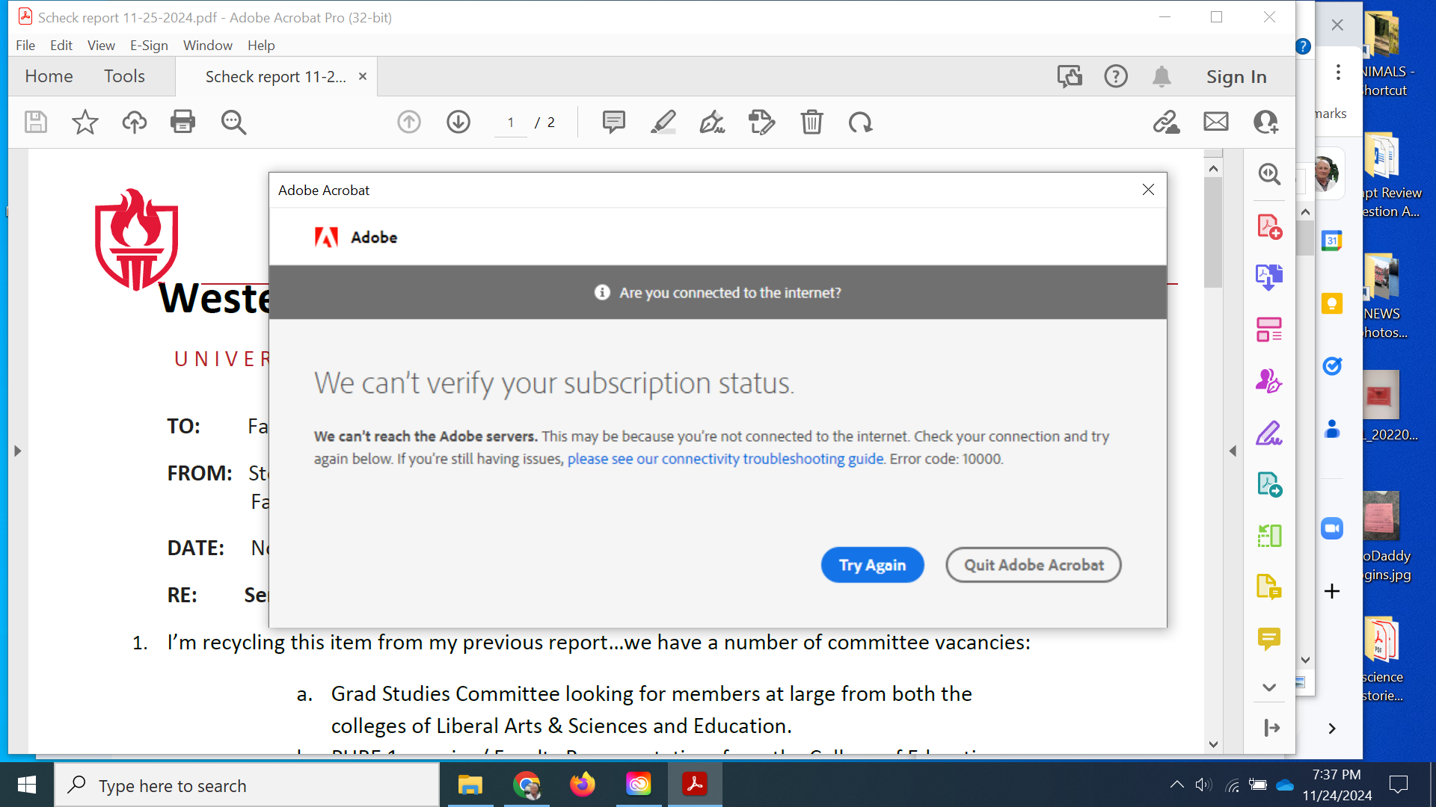Go to next page arrow icon

click(x=458, y=122)
